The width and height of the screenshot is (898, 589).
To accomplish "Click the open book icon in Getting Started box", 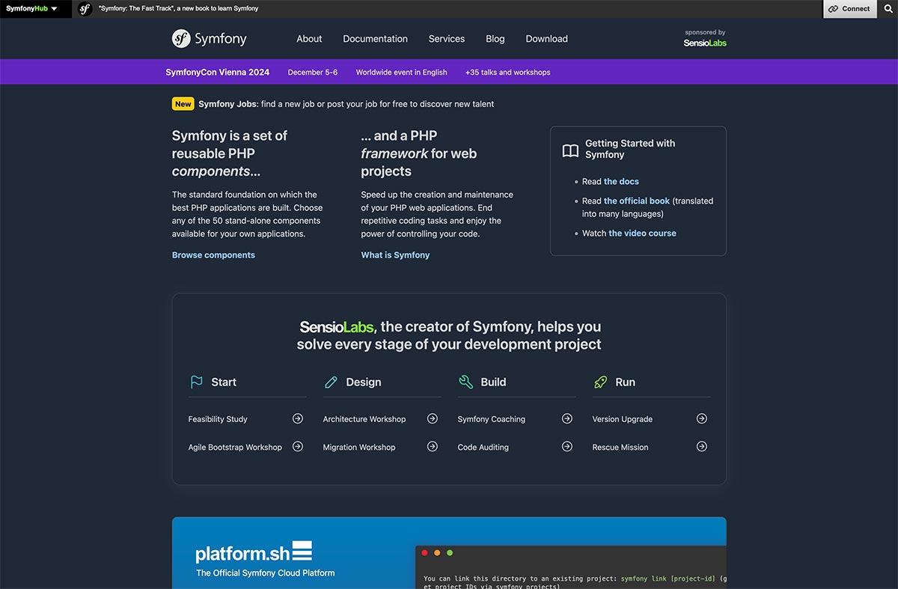I will coord(570,150).
